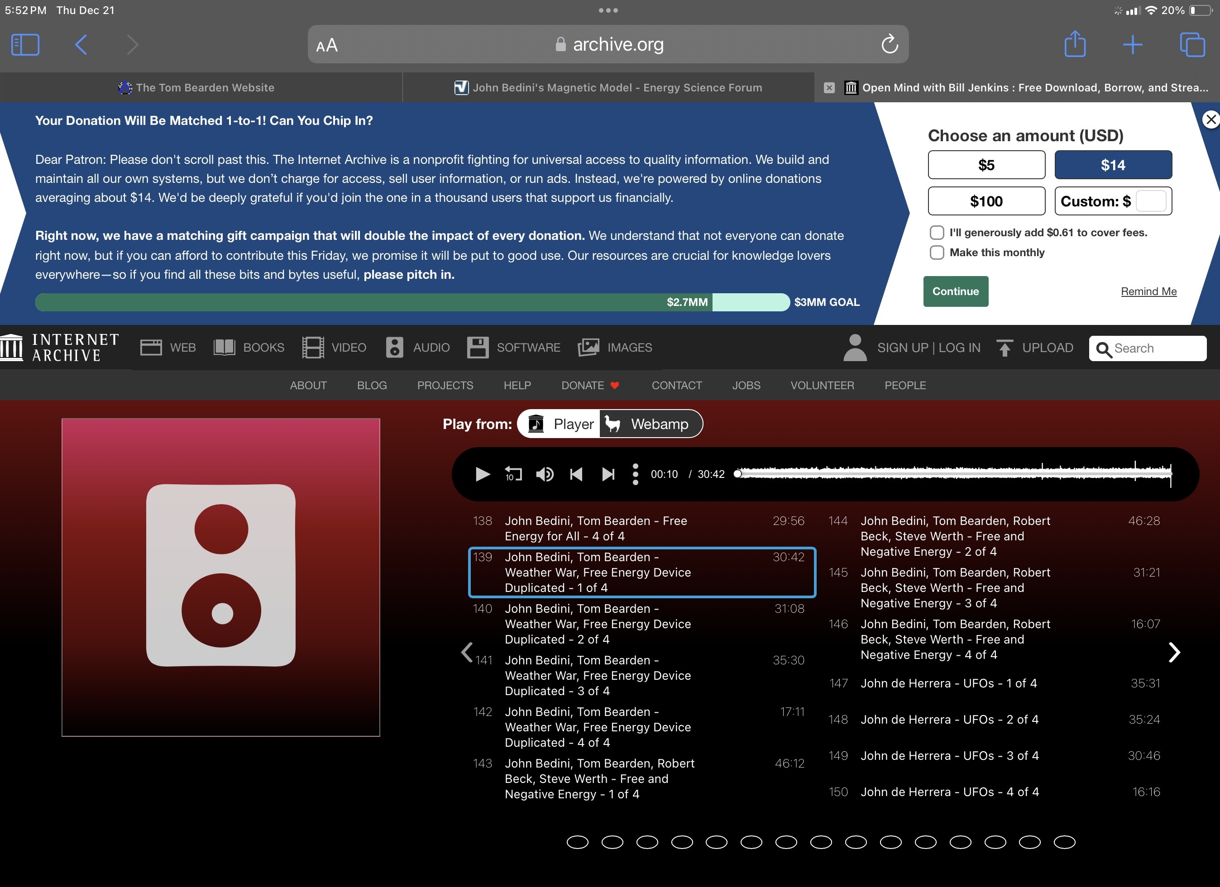1220x887 pixels.
Task: Click the Remind Me link
Action: [1148, 291]
